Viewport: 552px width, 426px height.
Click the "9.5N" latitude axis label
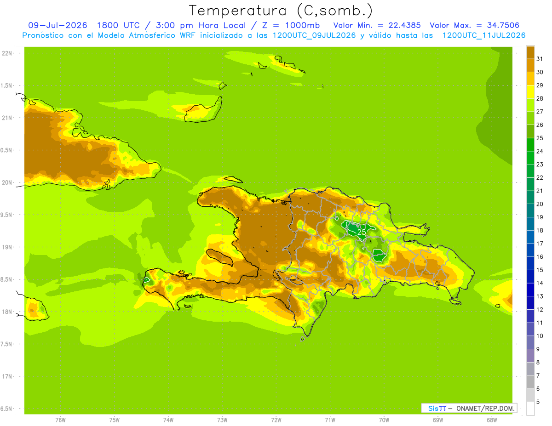point(7,215)
